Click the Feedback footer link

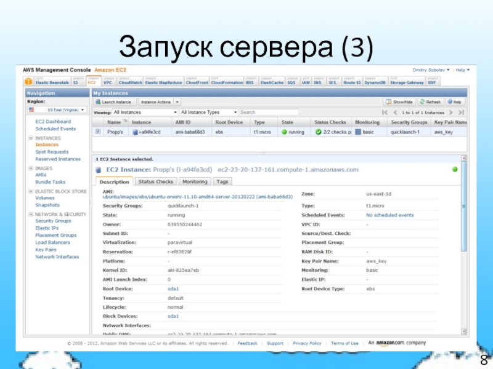point(248,343)
